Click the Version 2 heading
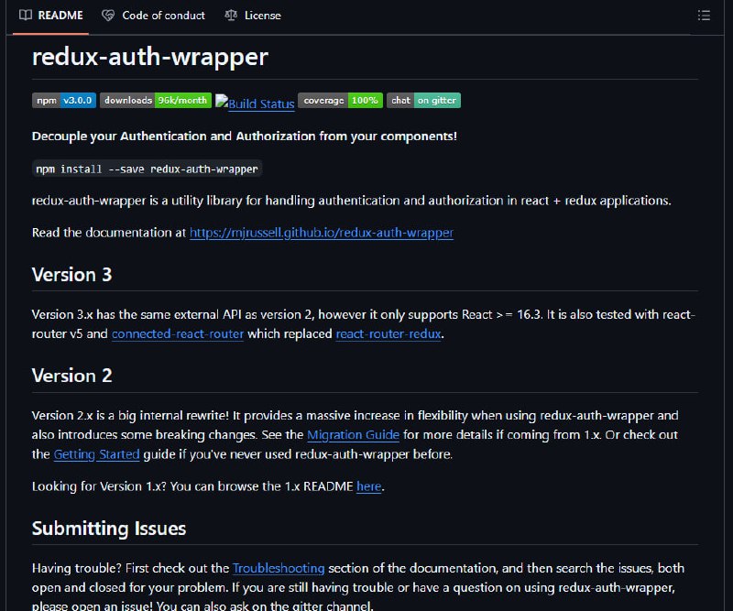This screenshot has height=611, width=733. pos(72,376)
